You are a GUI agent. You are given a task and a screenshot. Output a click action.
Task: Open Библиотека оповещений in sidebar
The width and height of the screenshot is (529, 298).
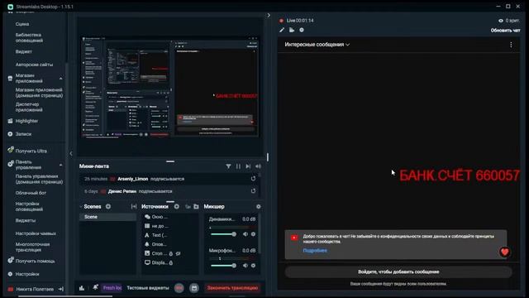pos(29,37)
